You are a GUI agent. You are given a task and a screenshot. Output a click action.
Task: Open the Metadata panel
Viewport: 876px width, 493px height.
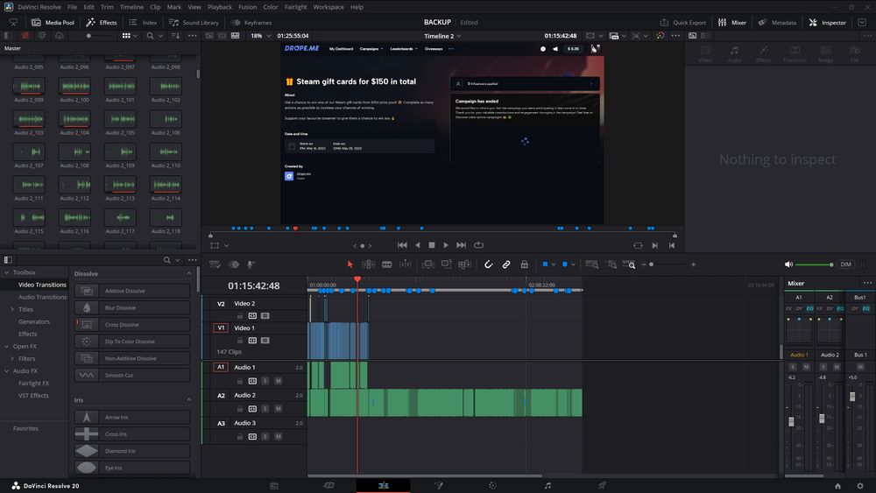click(777, 23)
